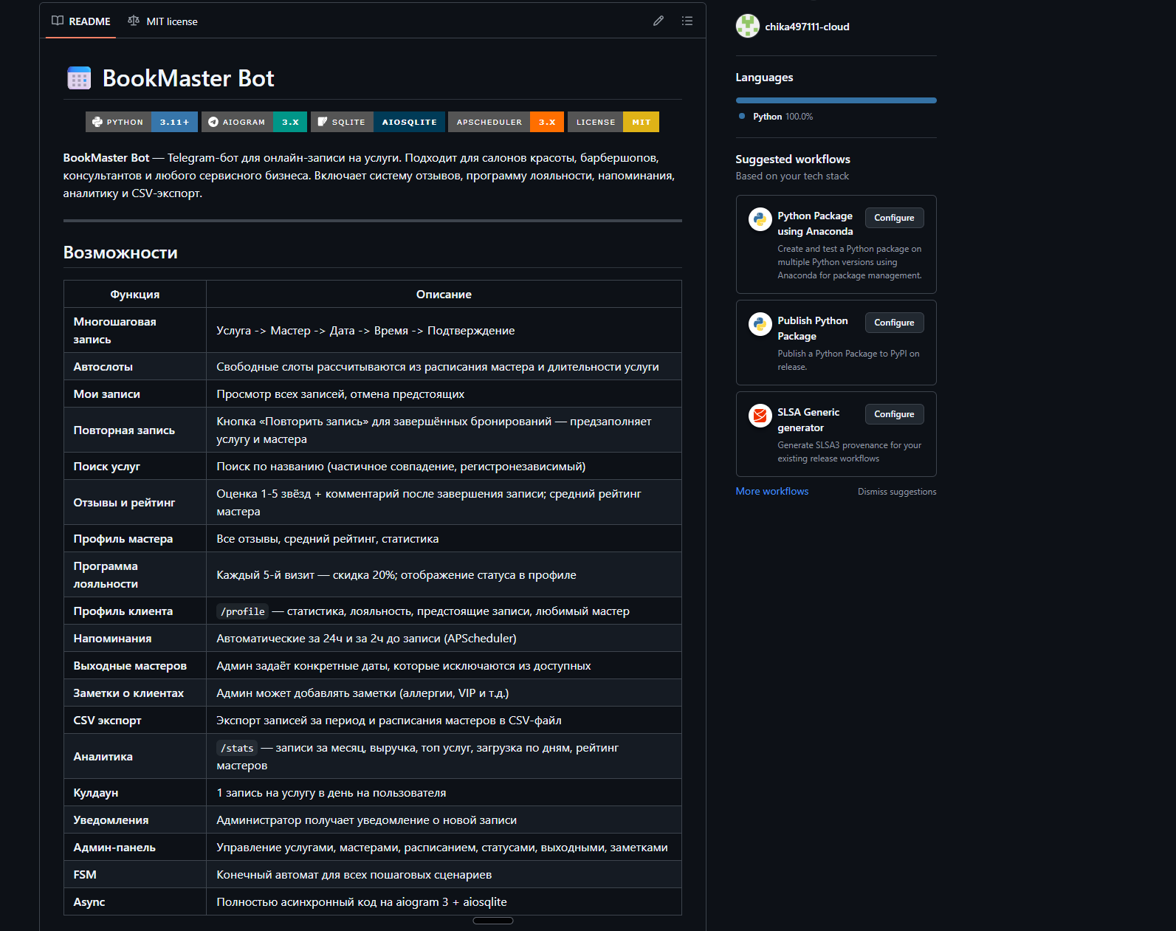Click the Возможности section heading
The image size is (1176, 931).
pyautogui.click(x=120, y=252)
